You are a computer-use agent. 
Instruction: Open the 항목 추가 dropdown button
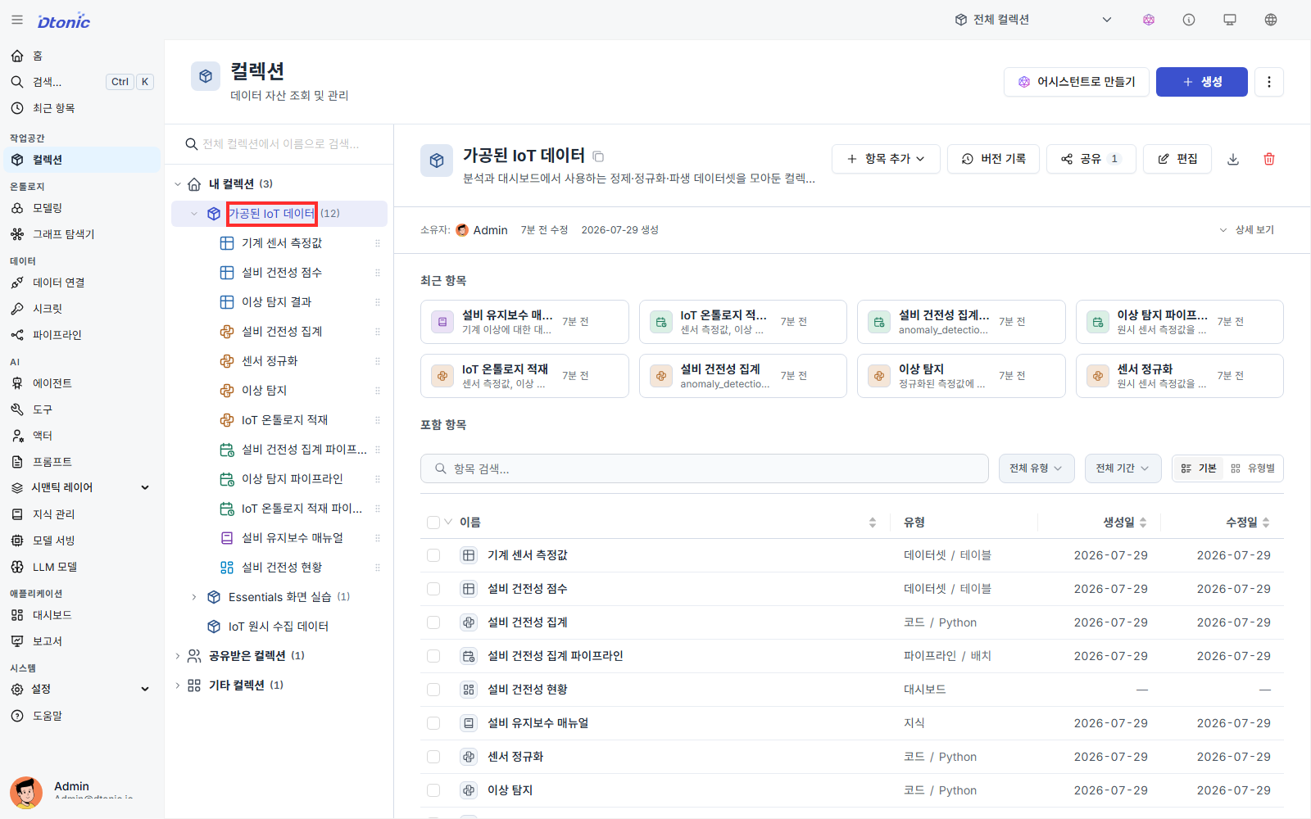(886, 159)
